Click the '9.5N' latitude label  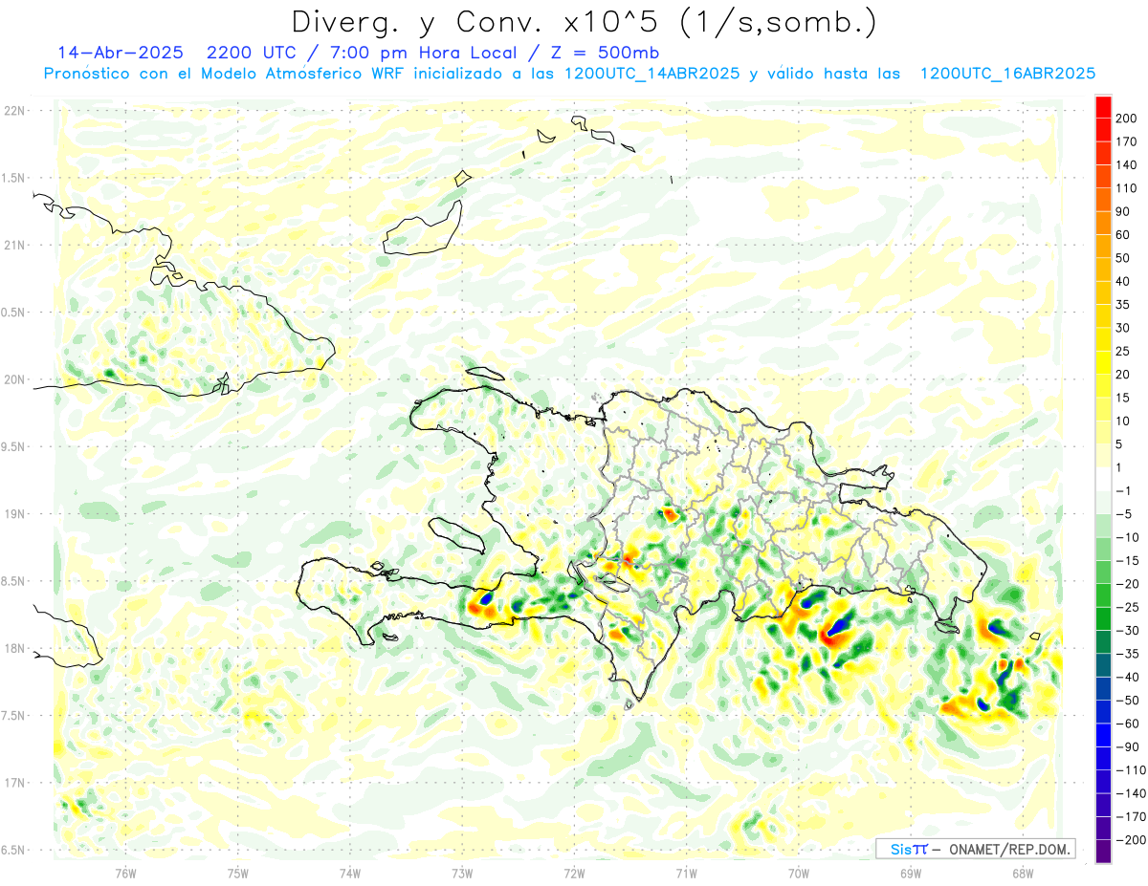point(13,446)
